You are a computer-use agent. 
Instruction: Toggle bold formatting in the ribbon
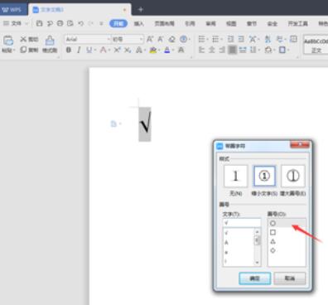click(69, 50)
